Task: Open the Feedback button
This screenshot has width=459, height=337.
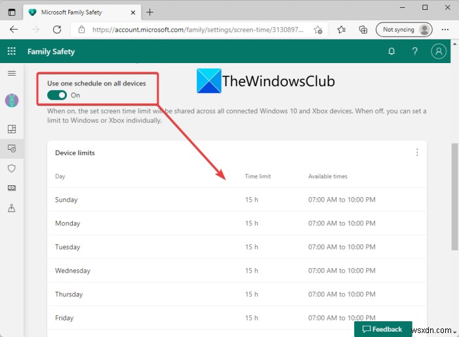Action: point(383,329)
